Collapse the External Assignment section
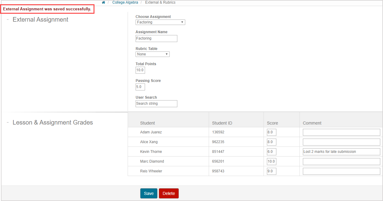Image resolution: width=383 pixels, height=201 pixels. (8, 19)
